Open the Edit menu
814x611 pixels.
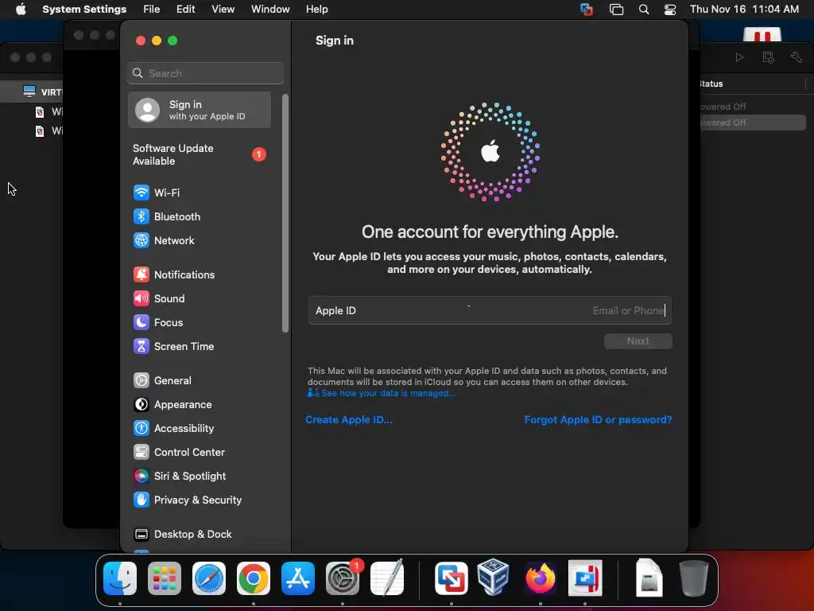pos(185,10)
